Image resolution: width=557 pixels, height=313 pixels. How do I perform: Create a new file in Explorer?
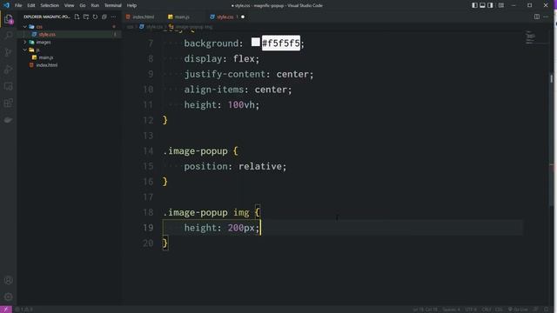pyautogui.click(x=77, y=17)
